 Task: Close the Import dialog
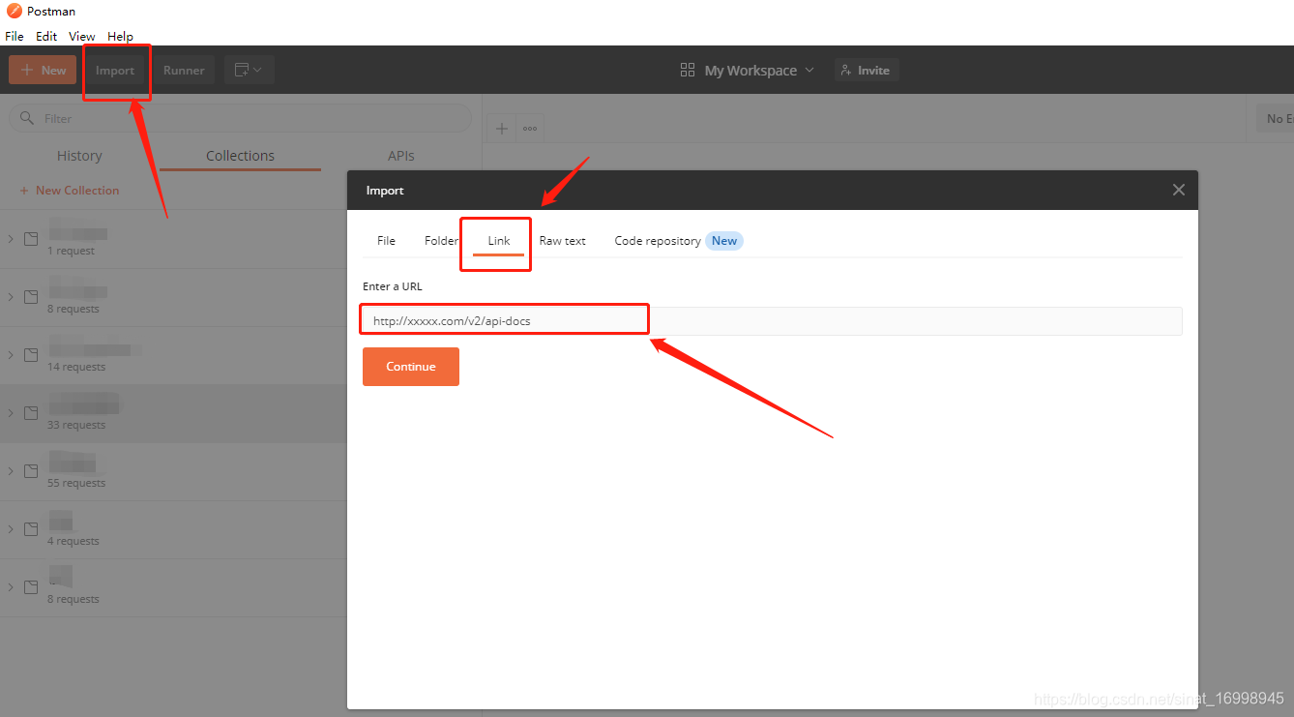(1178, 190)
